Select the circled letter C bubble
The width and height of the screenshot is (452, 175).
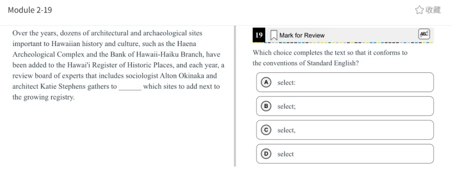tap(265, 130)
